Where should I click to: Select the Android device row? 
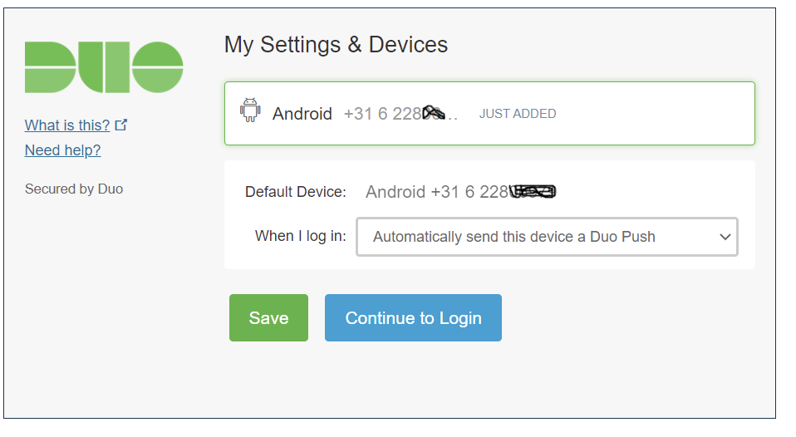tap(490, 113)
